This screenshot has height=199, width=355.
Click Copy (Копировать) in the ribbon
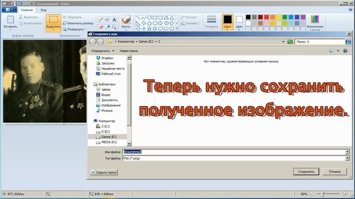tap(31, 23)
